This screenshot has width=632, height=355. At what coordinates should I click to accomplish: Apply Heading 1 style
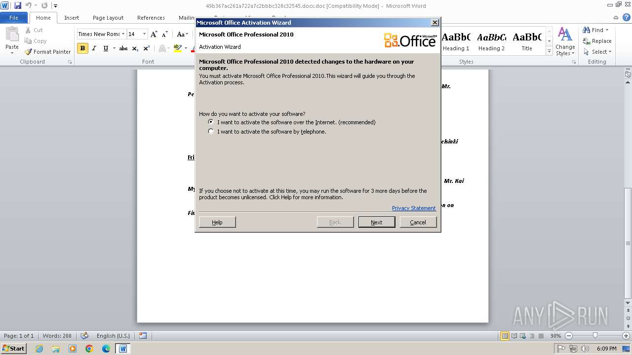[456, 42]
